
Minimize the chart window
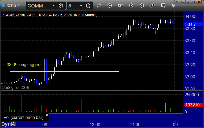188,2
